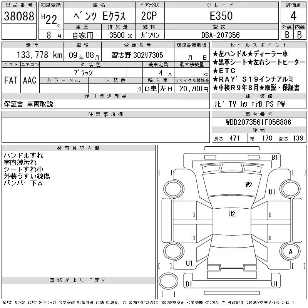This screenshot has height=308, width=308.
Task: Select the sales point line ★ETC
Action: [x=224, y=71]
